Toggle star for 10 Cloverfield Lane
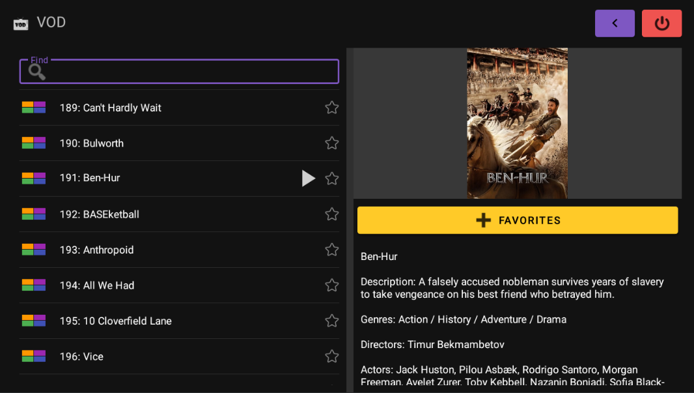This screenshot has width=694, height=393. pos(332,321)
